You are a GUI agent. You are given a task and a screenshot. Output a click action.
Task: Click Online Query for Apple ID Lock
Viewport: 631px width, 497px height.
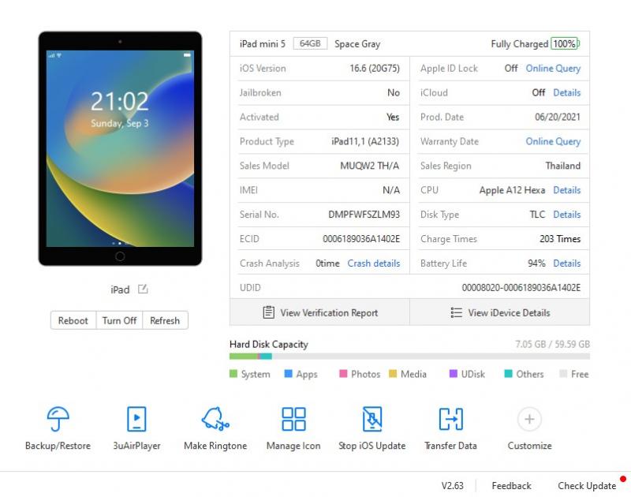point(553,69)
